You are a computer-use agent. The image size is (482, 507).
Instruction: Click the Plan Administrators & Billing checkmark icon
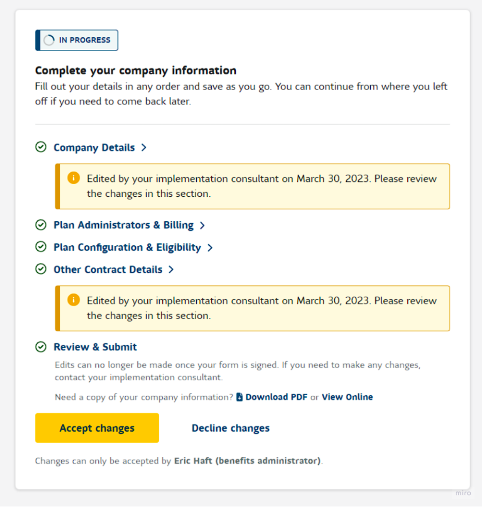pos(41,225)
